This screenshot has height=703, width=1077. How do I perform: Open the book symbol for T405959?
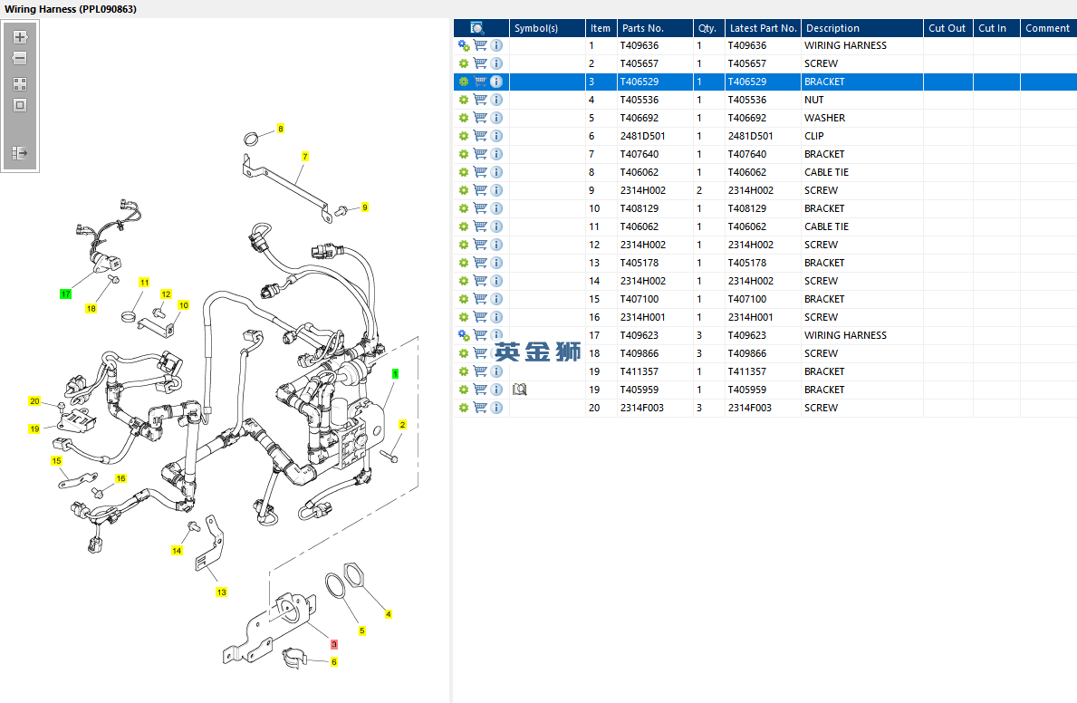520,390
